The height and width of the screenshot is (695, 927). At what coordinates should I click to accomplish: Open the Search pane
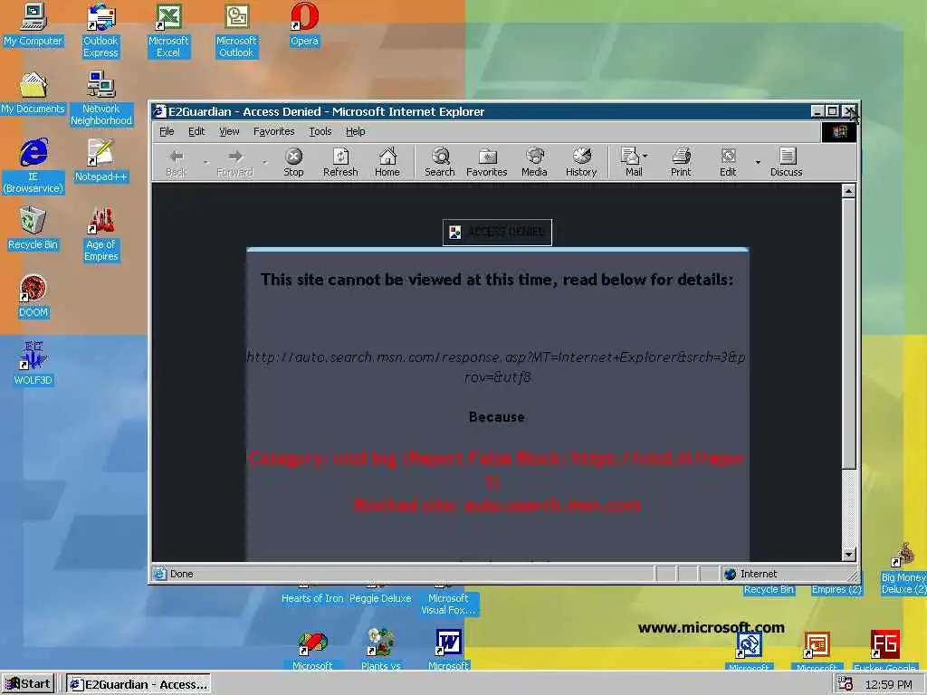click(440, 163)
